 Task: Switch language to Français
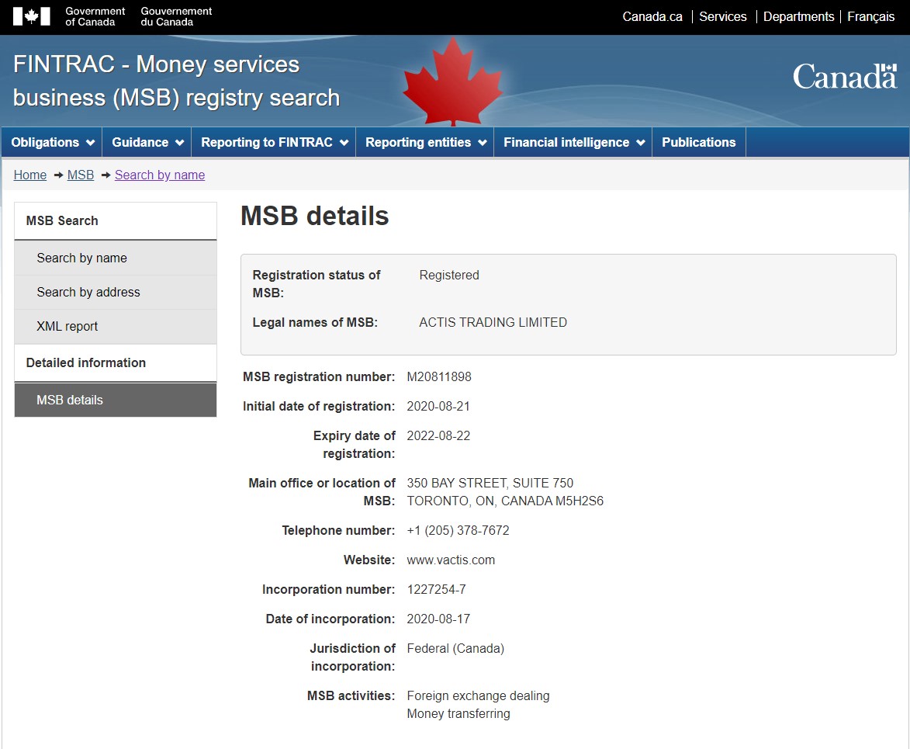tap(870, 17)
